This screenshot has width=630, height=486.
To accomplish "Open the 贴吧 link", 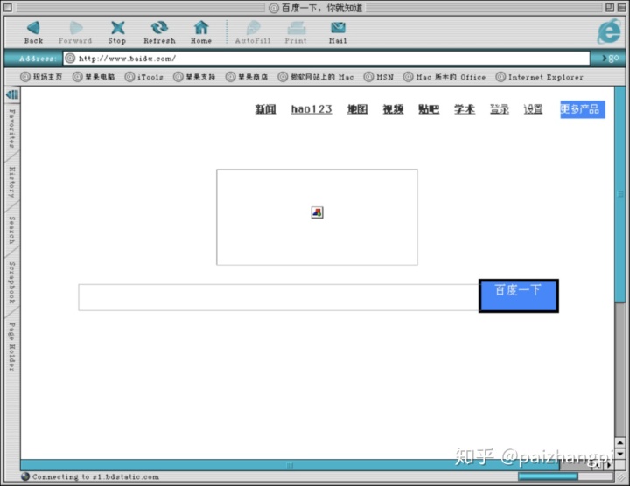I will click(x=429, y=108).
